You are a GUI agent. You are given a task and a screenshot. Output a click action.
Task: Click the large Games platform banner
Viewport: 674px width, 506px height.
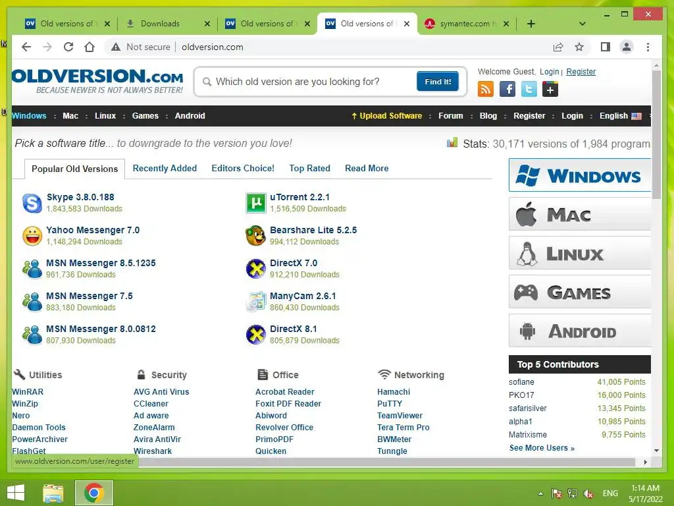click(580, 292)
